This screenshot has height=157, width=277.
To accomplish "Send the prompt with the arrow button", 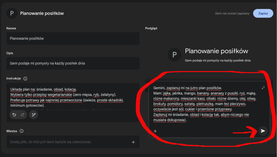I will pos(262,131).
